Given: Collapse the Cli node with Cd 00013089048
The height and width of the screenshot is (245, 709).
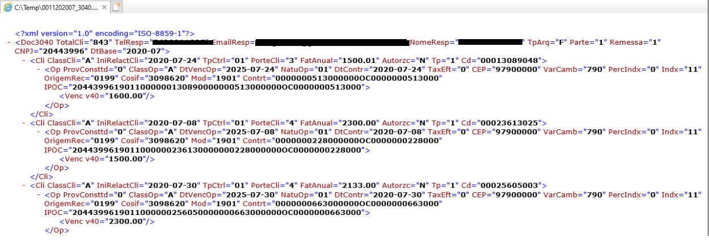Looking at the screenshot, I should [24, 60].
